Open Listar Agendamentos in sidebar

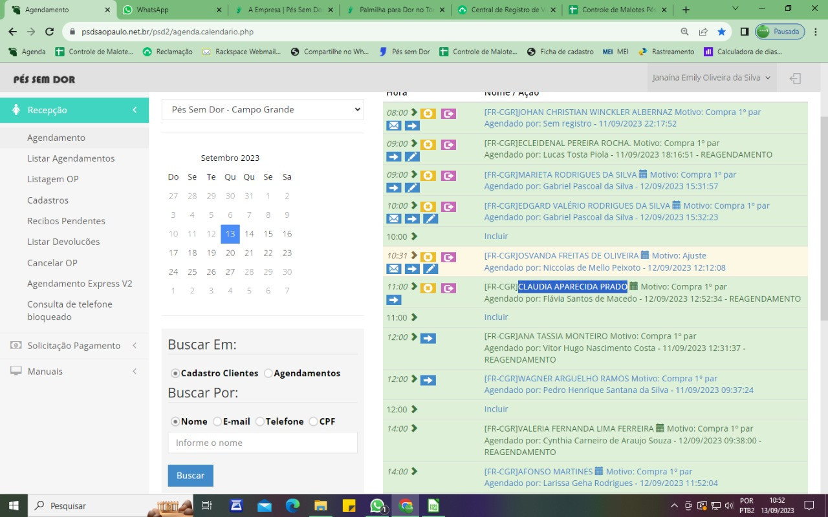71,158
